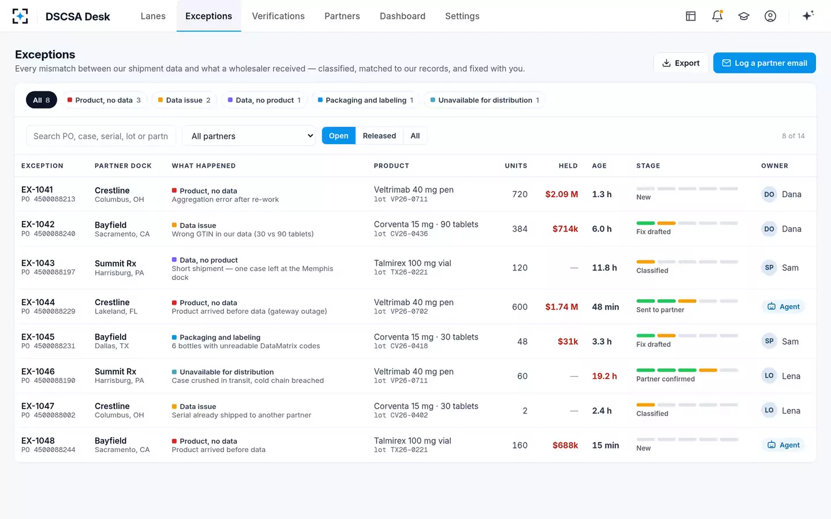The height and width of the screenshot is (519, 831).
Task: Click the Agent badge in EX-1044 row
Action: [x=783, y=307]
